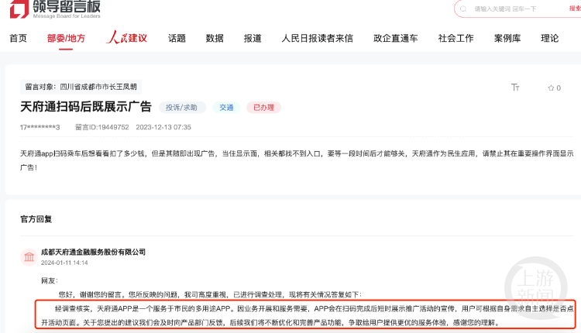Go to the 话题 topics tab

(177, 38)
